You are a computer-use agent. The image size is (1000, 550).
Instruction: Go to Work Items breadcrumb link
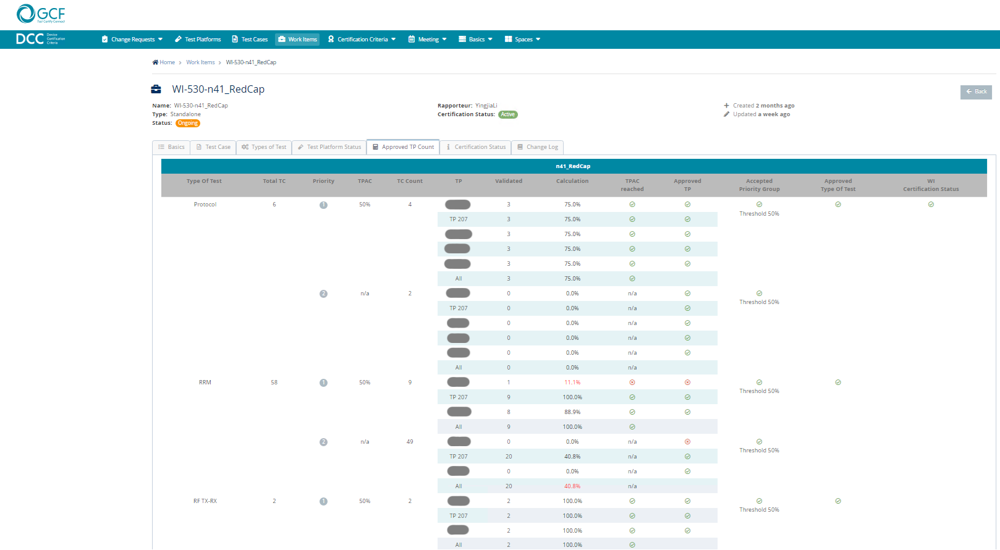(200, 62)
